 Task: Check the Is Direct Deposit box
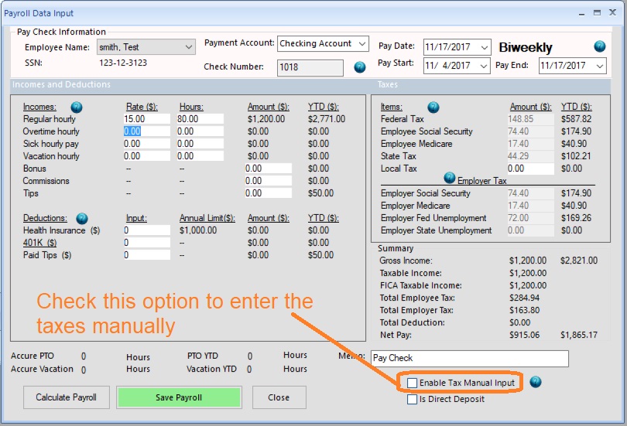pyautogui.click(x=413, y=399)
